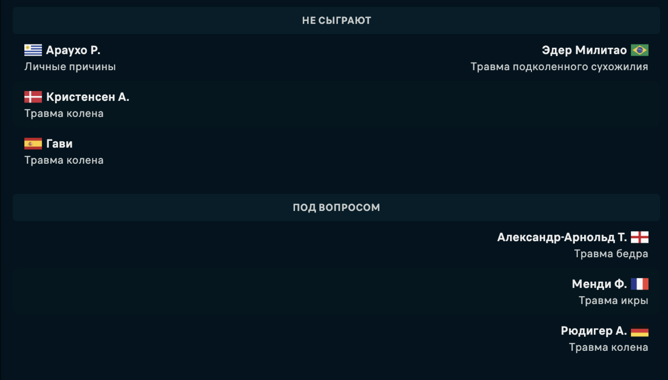The height and width of the screenshot is (380, 668).
Task: Open Эдер Милитао player page
Action: (x=584, y=50)
